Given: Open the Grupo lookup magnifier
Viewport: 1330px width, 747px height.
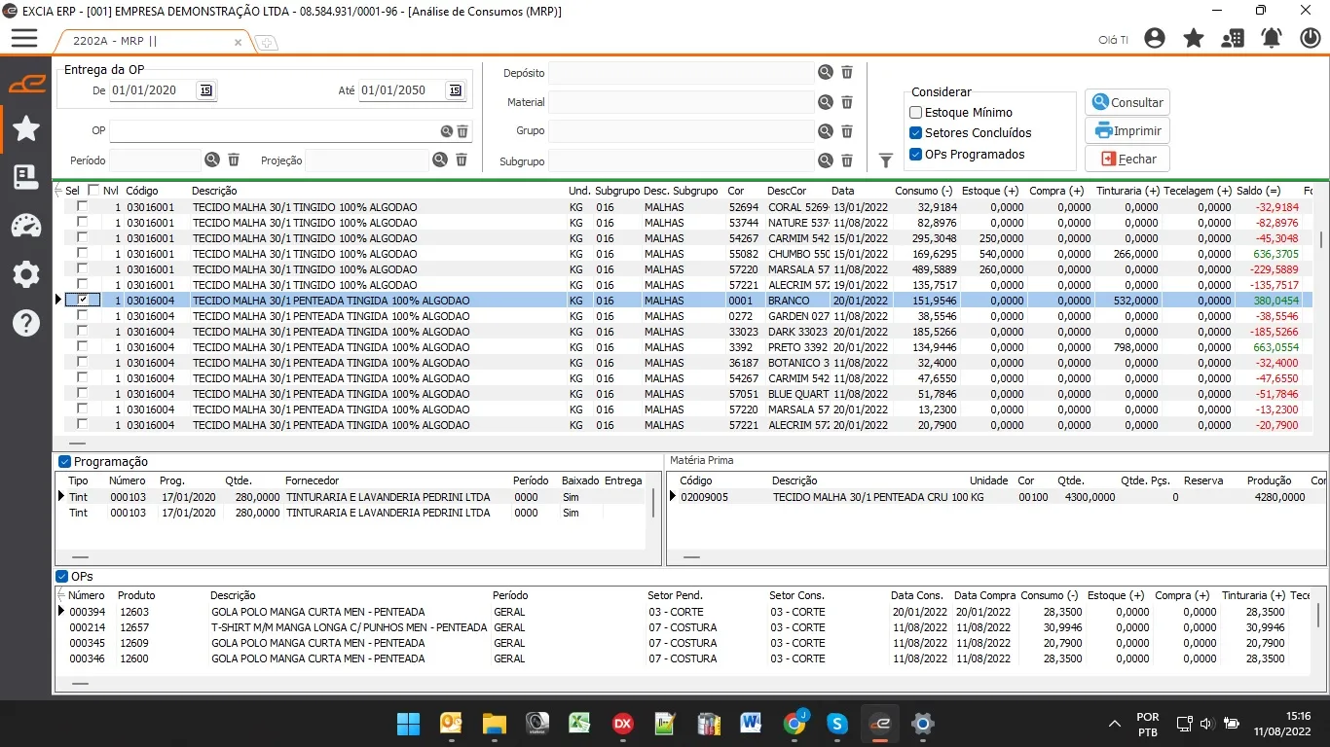Looking at the screenshot, I should tap(826, 131).
